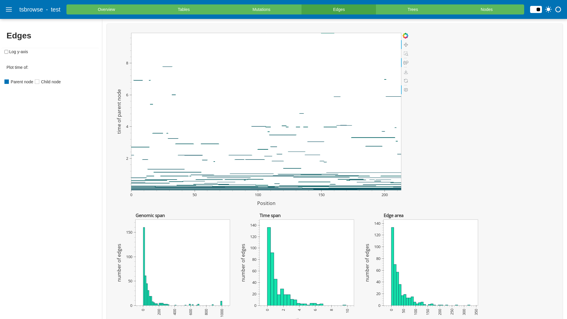
Task: Open the Mutations tab
Action: 261,9
